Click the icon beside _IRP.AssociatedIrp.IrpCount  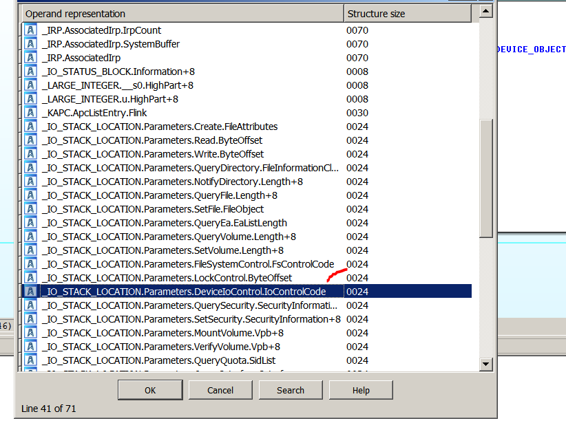pyautogui.click(x=30, y=30)
